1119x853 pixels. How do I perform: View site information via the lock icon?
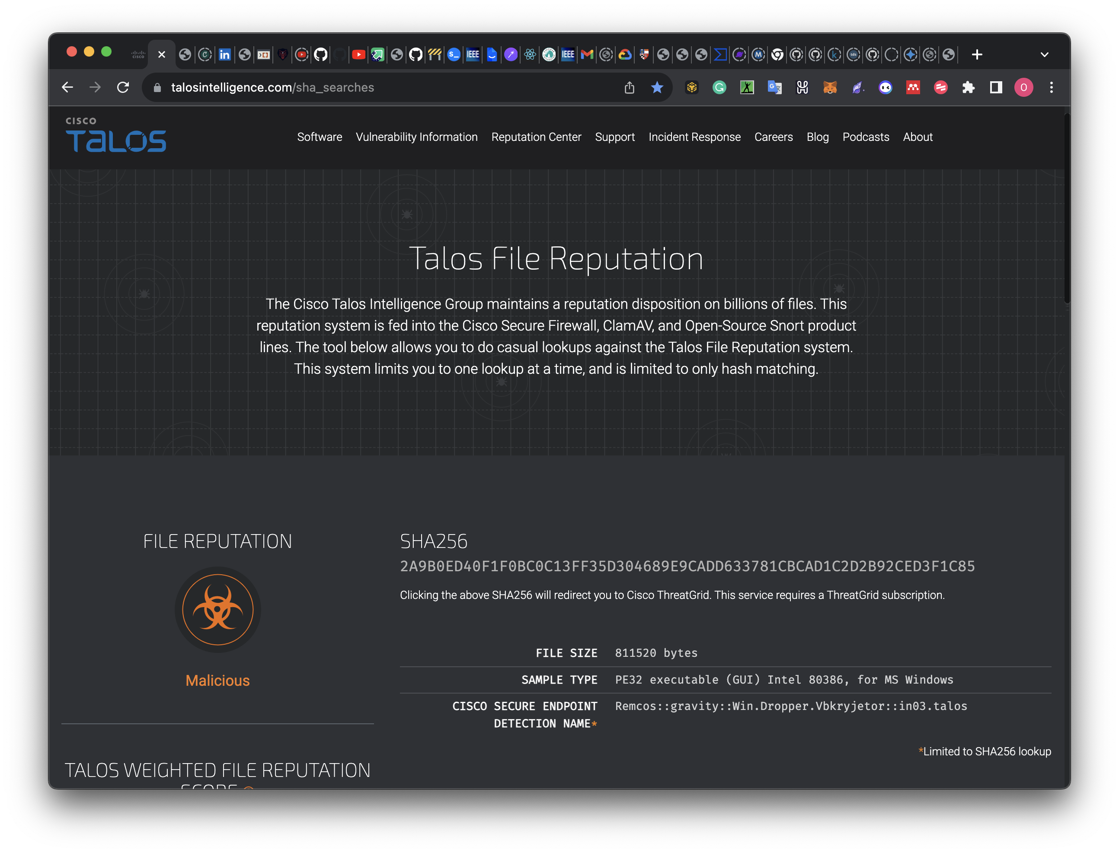click(157, 88)
